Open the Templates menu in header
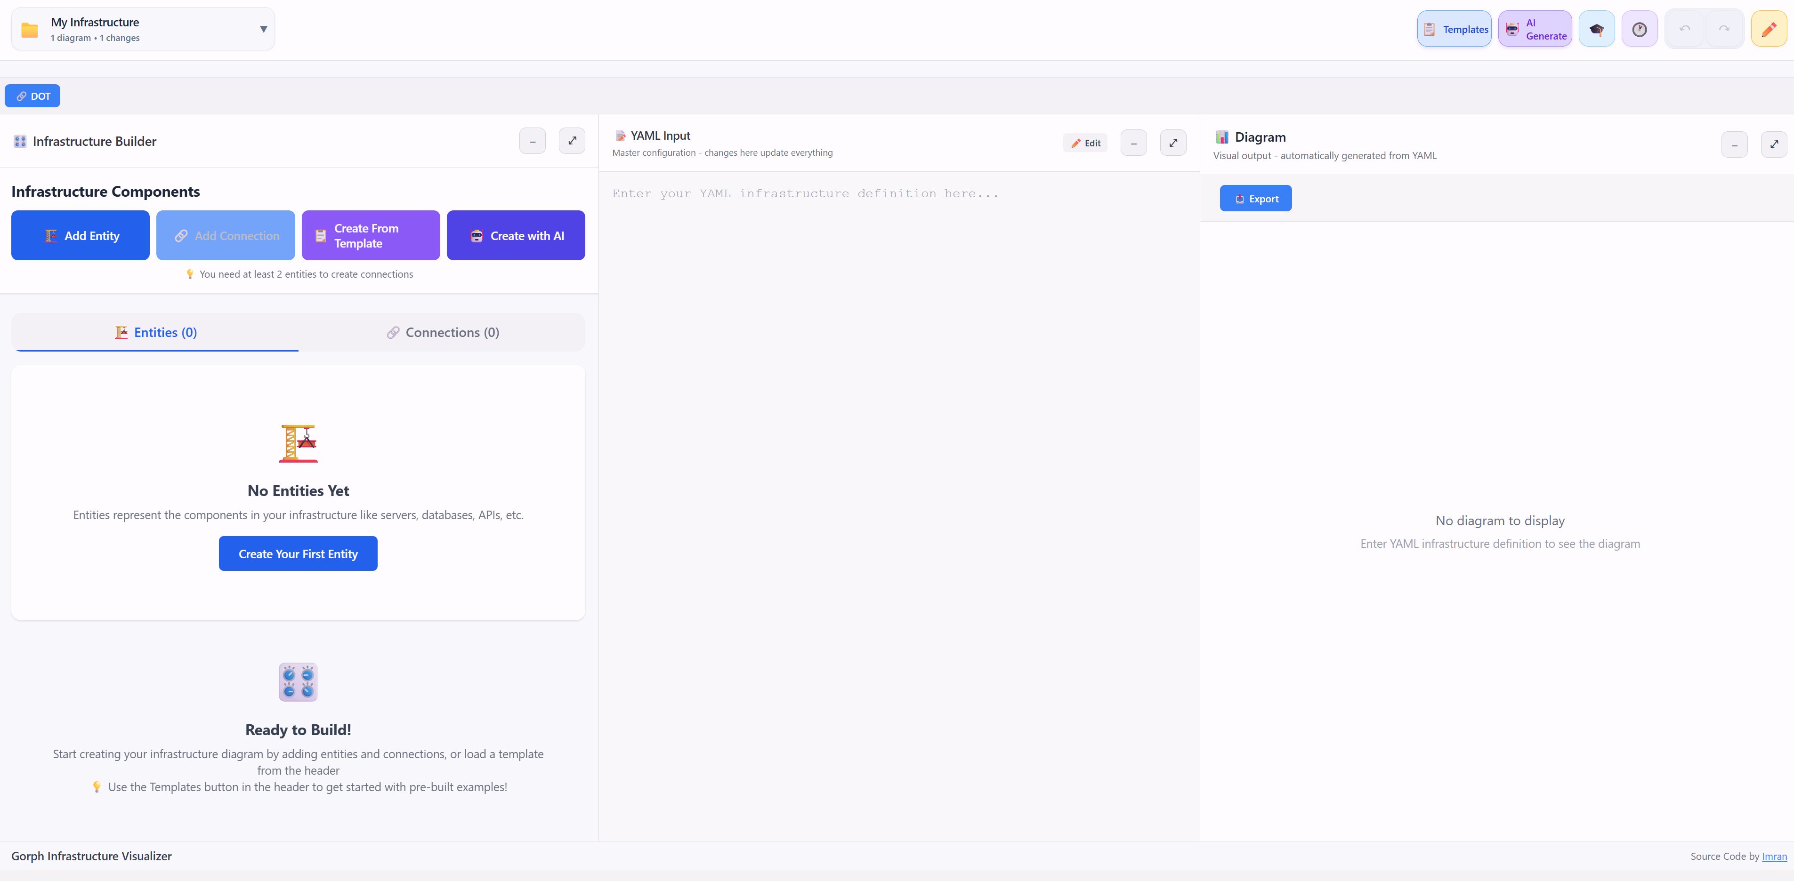This screenshot has height=881, width=1794. [1454, 29]
